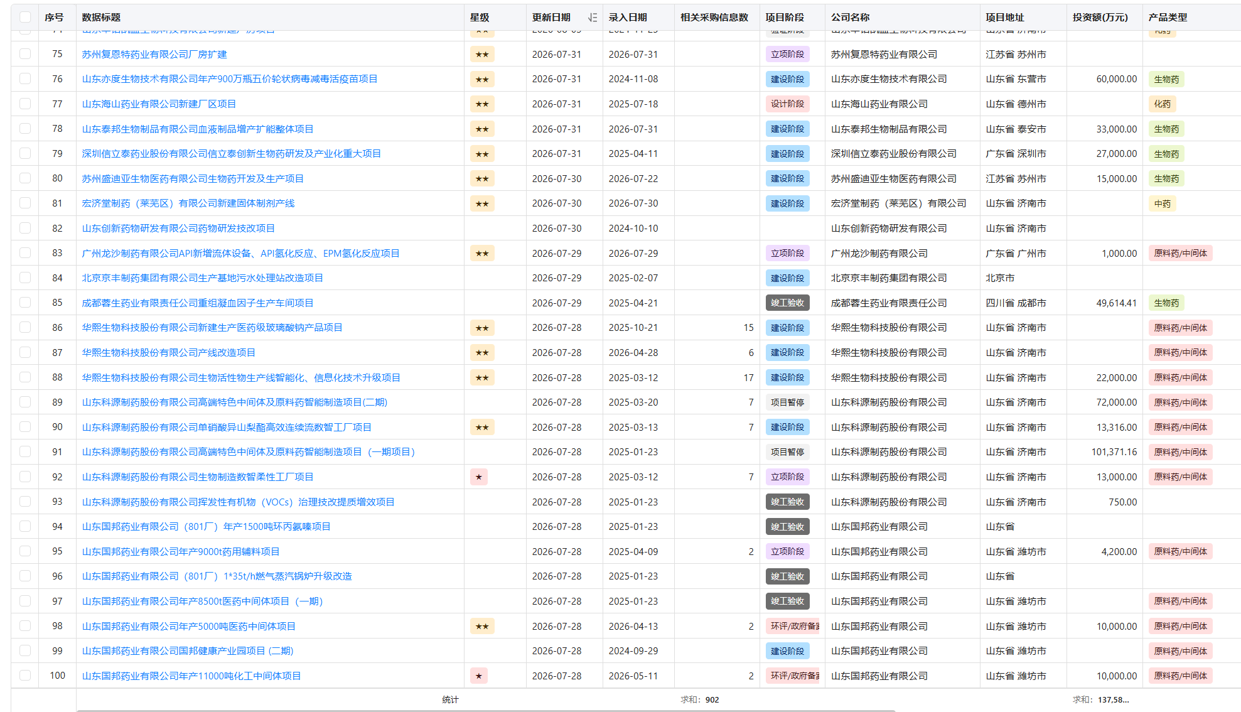Click the single-star rating in row 92

[479, 477]
